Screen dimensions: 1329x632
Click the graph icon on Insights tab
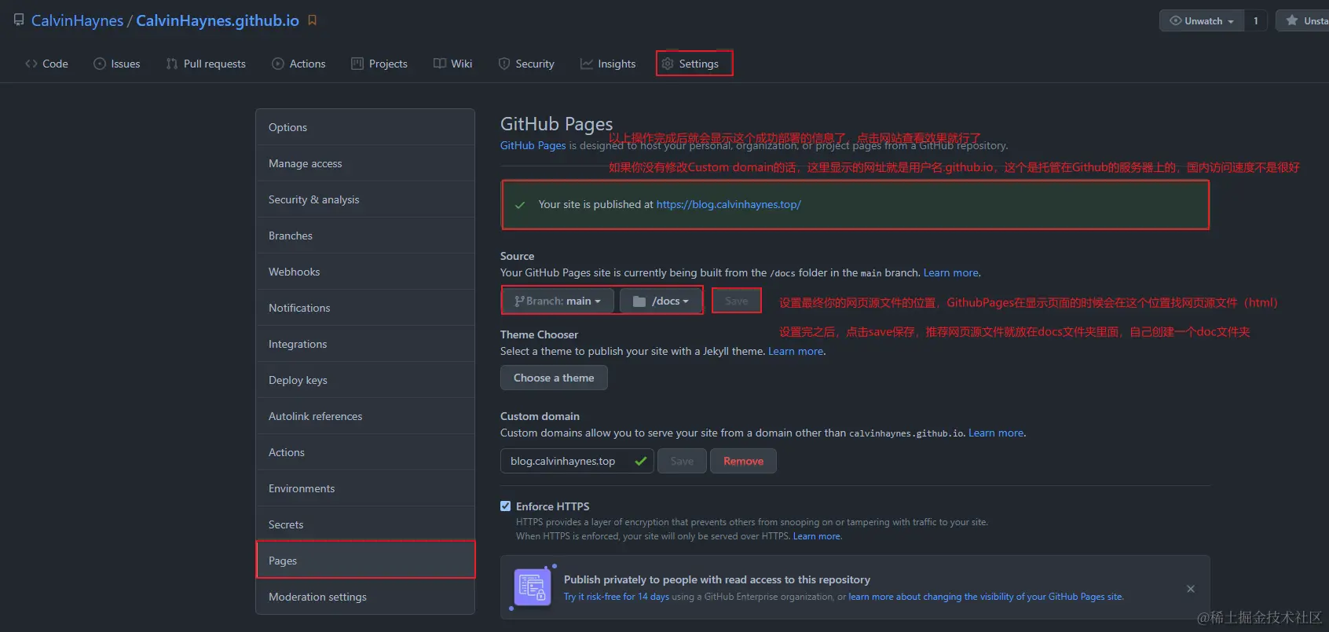586,64
